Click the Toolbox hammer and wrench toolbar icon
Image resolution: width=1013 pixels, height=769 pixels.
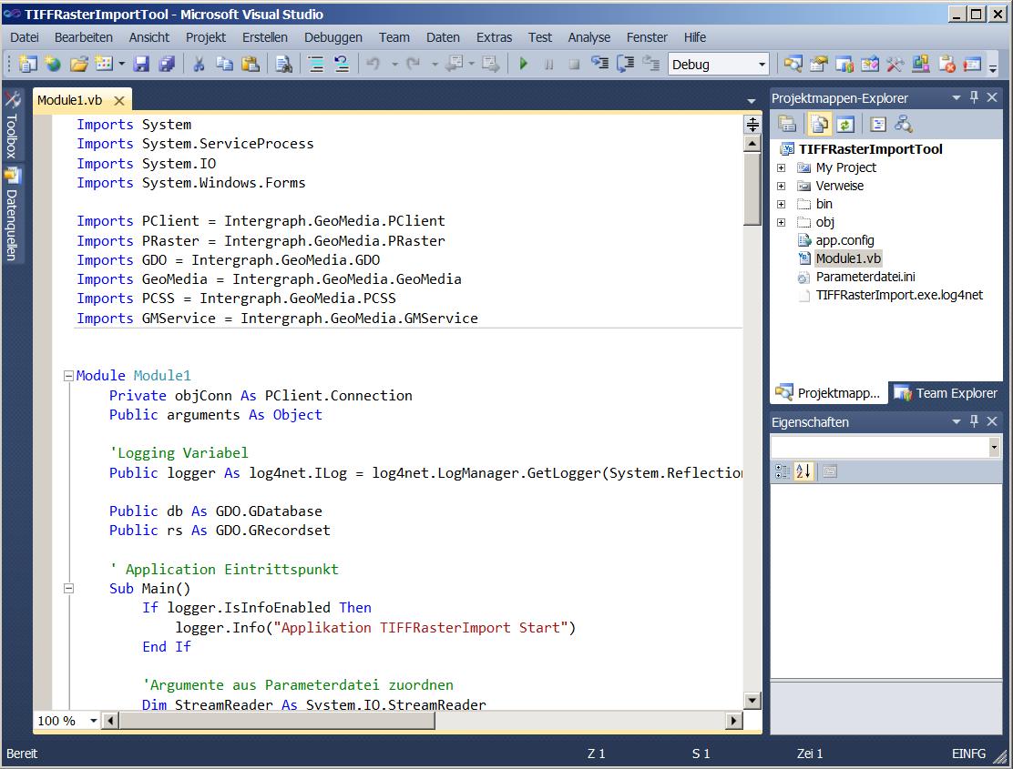[x=895, y=64]
